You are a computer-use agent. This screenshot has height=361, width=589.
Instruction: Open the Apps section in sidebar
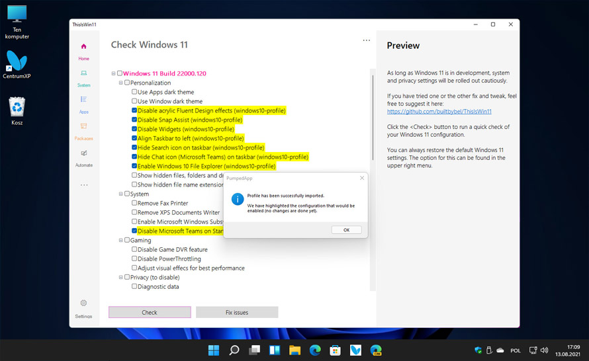[x=84, y=104]
